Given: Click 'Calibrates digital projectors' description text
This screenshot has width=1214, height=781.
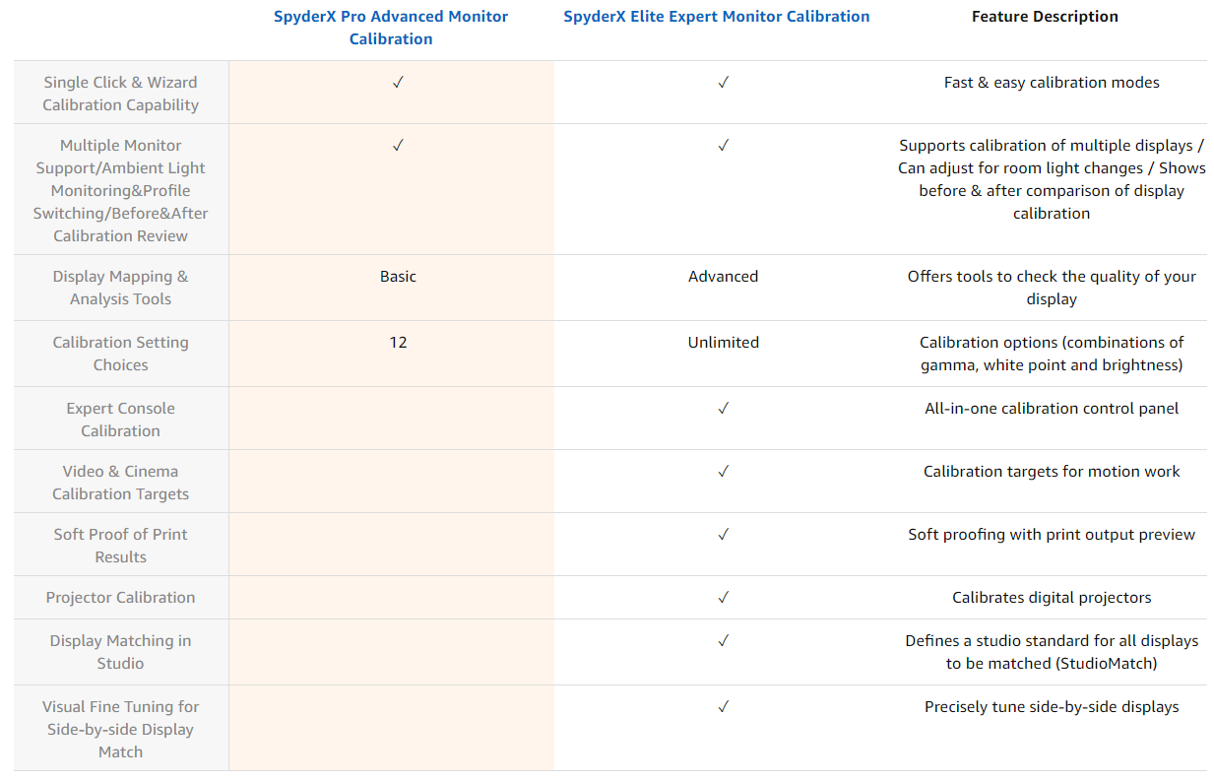Looking at the screenshot, I should (x=1051, y=598).
